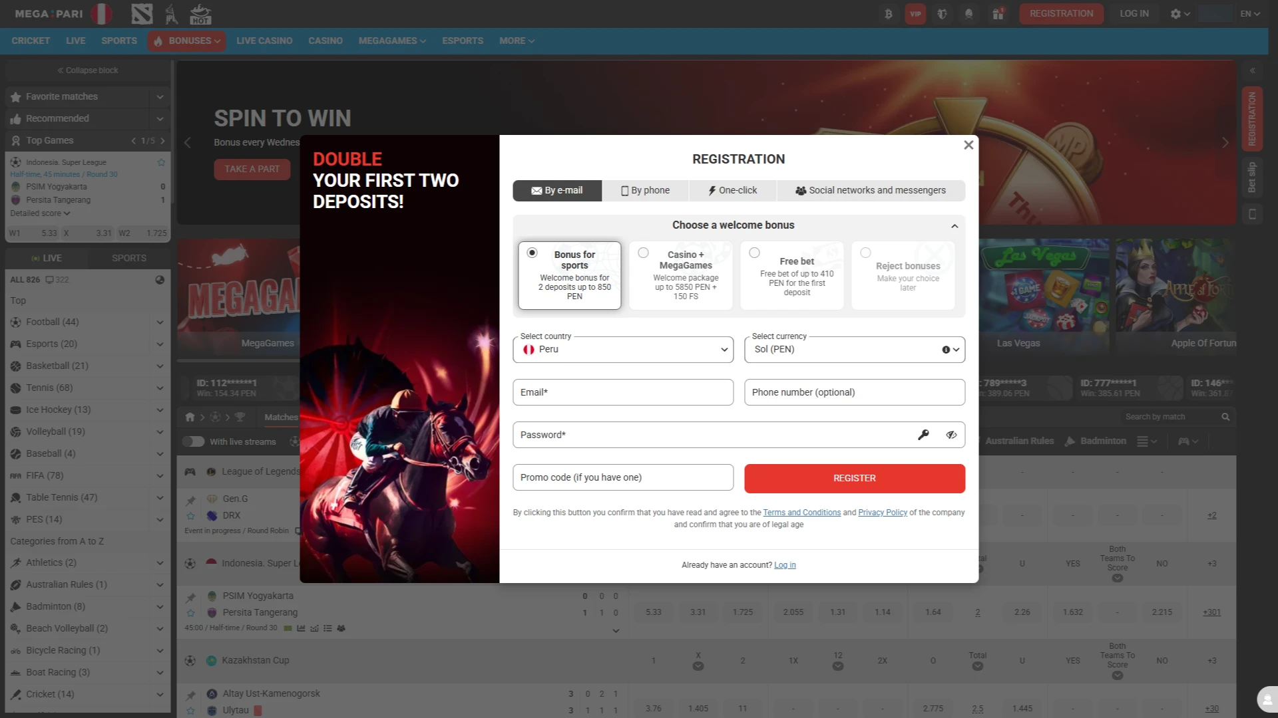This screenshot has width=1278, height=718.
Task: Click the currency info icon
Action: point(946,350)
